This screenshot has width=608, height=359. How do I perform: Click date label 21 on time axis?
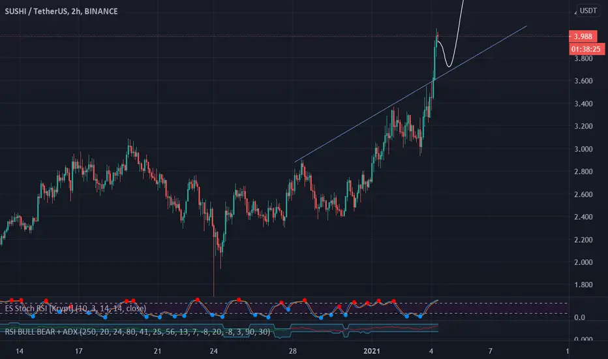tap(157, 351)
